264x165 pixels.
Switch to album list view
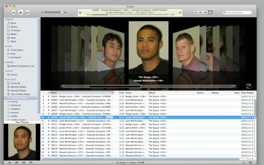(x=201, y=12)
